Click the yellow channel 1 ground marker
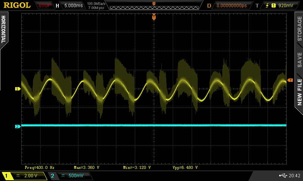303x181 pixels. [17, 89]
